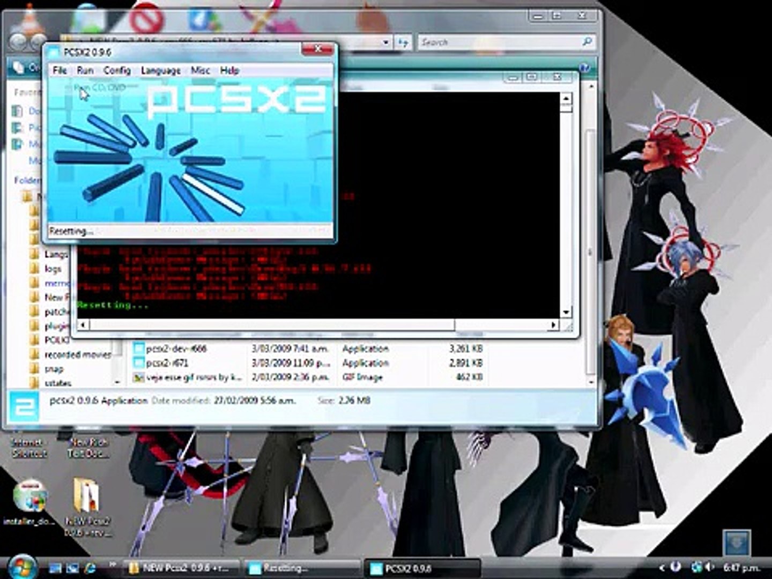The width and height of the screenshot is (772, 579).
Task: Open the New Rich Text Document desktop item
Action: (x=88, y=448)
